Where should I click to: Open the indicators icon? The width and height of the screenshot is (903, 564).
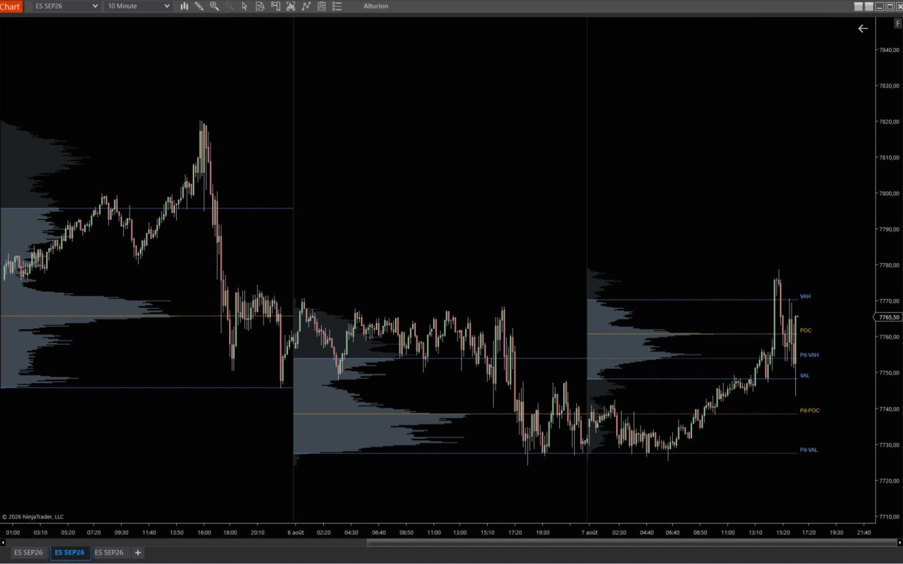point(291,6)
